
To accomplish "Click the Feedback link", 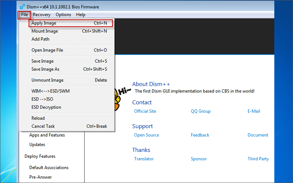I will (200, 135).
